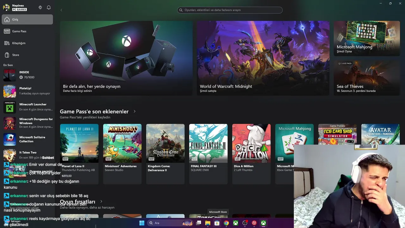Open the Minecraft Launcher creeper thumbnail
This screenshot has width=405, height=228.
click(x=9, y=107)
